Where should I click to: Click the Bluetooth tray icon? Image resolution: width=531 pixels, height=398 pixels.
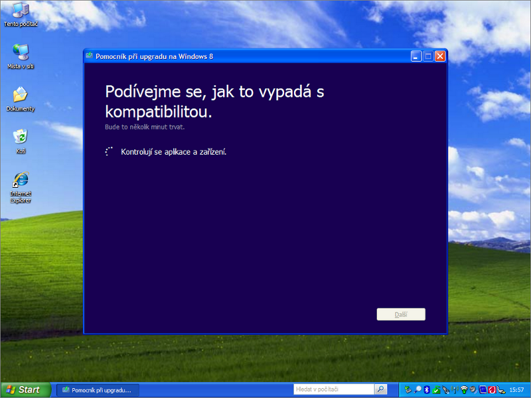click(x=427, y=389)
